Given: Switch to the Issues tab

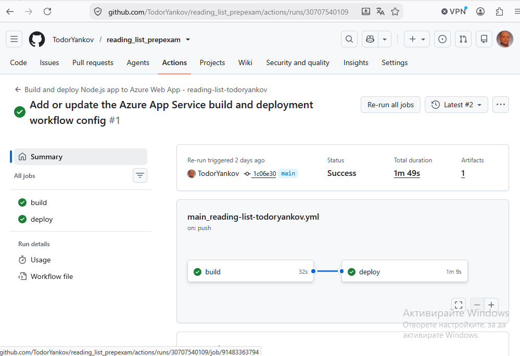Looking at the screenshot, I should 49,62.
